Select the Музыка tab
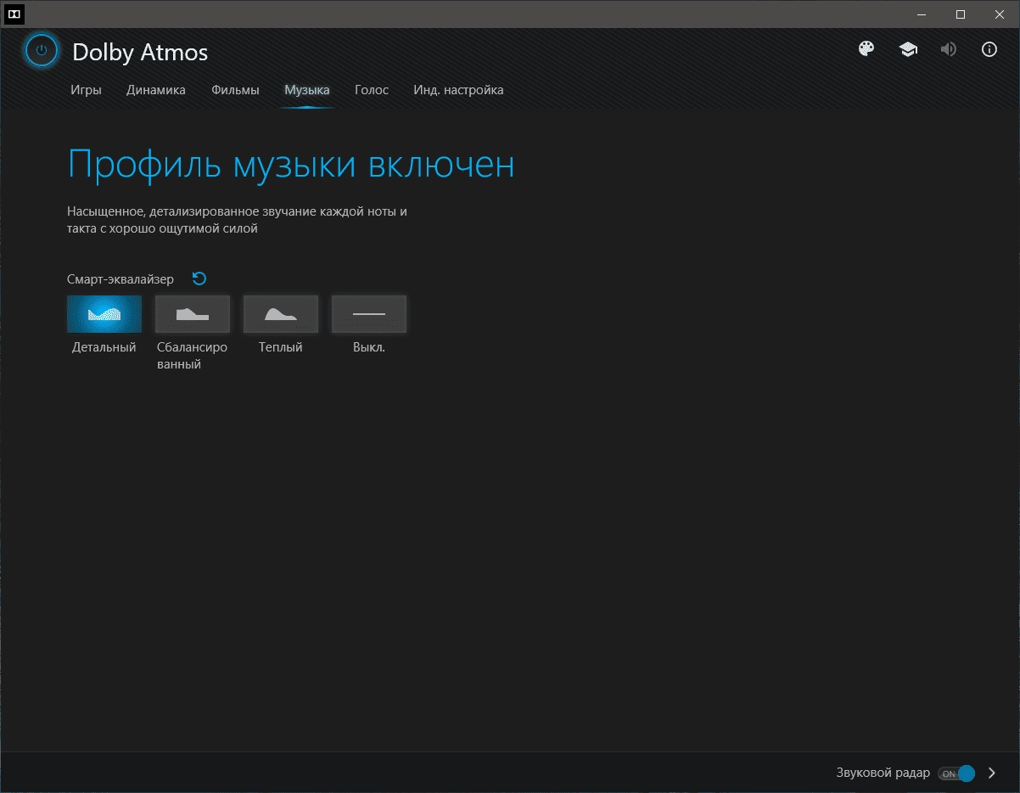 [x=307, y=90]
